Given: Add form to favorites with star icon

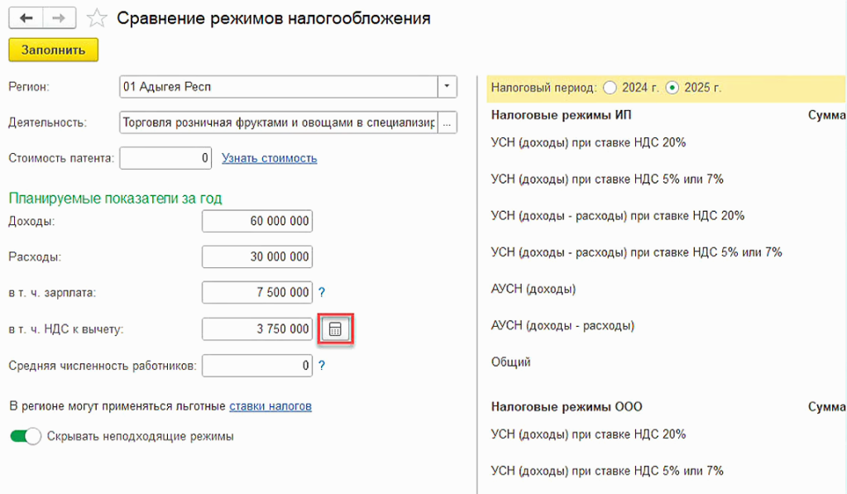Looking at the screenshot, I should point(97,18).
